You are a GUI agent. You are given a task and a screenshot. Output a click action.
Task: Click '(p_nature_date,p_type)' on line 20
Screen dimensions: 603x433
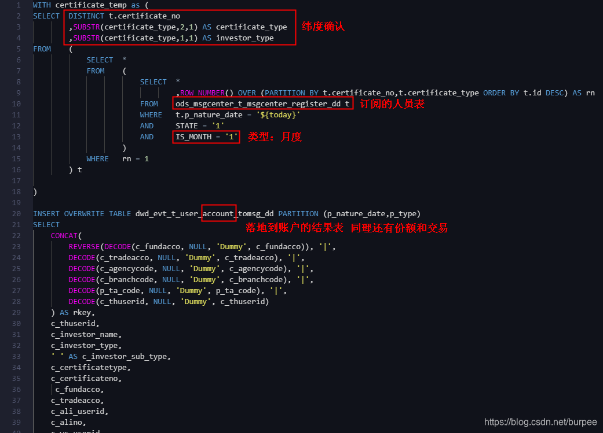(371, 214)
